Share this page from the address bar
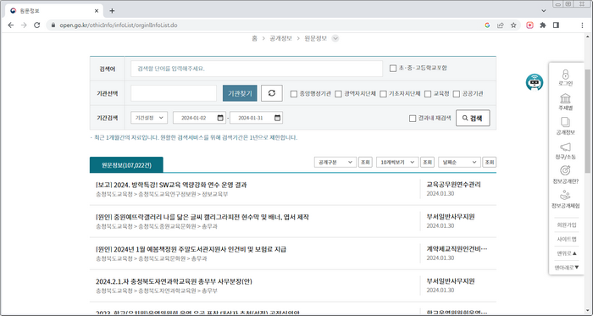Image resolution: width=593 pixels, height=316 pixels. point(501,25)
